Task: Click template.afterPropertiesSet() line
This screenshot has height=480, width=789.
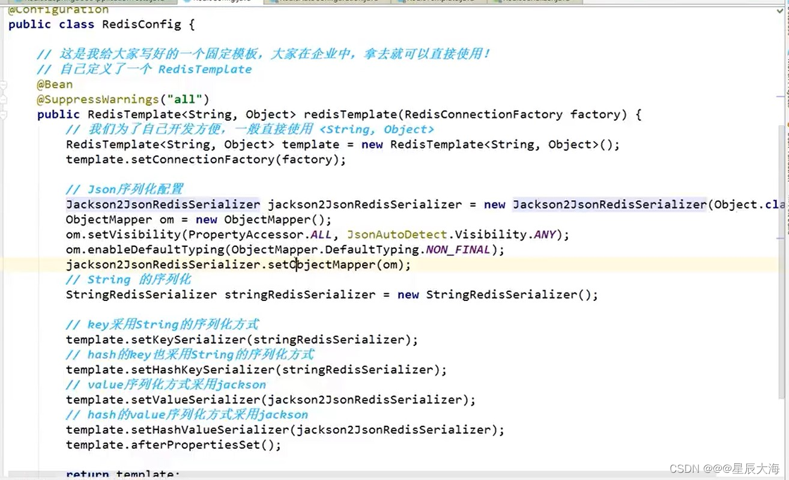Action: 174,445
